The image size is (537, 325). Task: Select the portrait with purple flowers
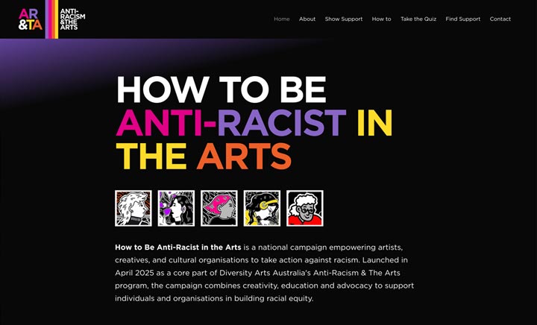pyautogui.click(x=176, y=208)
